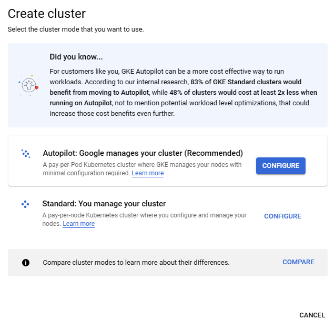This screenshot has width=335, height=329.
Task: Open Learn more link under Standard
Action: point(78,224)
